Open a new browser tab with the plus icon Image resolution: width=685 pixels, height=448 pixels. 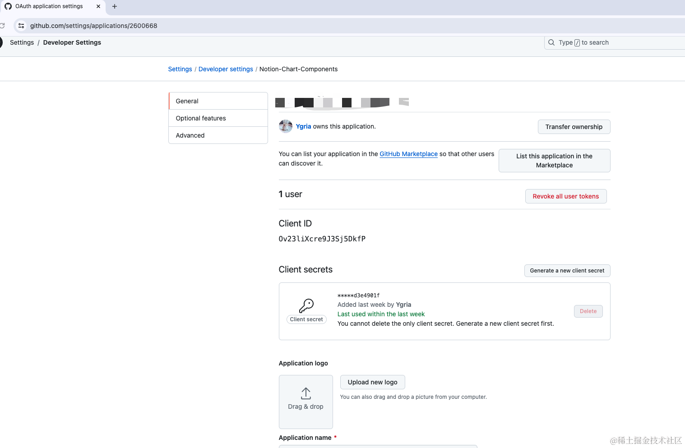click(114, 7)
